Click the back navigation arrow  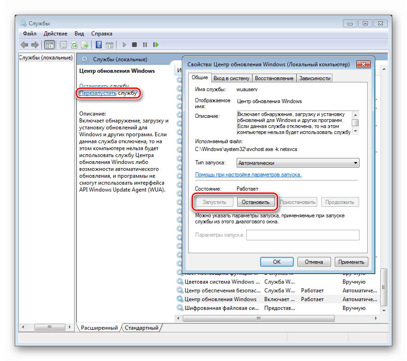point(24,44)
